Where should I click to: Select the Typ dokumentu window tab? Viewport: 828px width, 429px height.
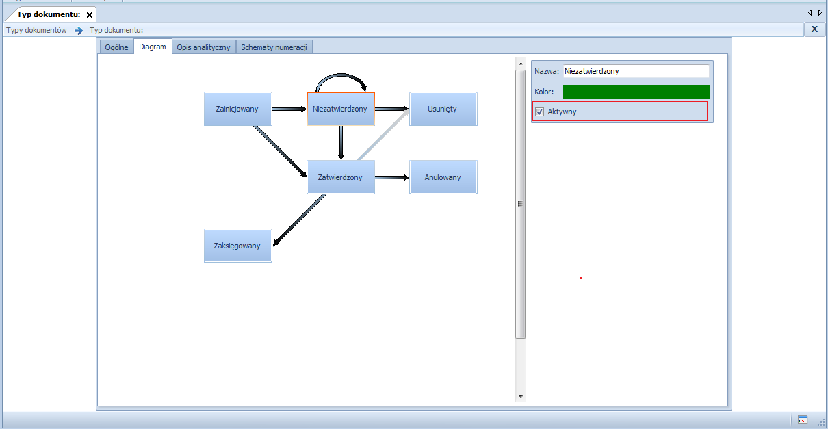click(x=49, y=14)
